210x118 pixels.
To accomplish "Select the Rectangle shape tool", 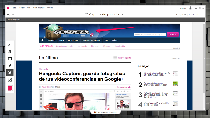I will [10, 59].
